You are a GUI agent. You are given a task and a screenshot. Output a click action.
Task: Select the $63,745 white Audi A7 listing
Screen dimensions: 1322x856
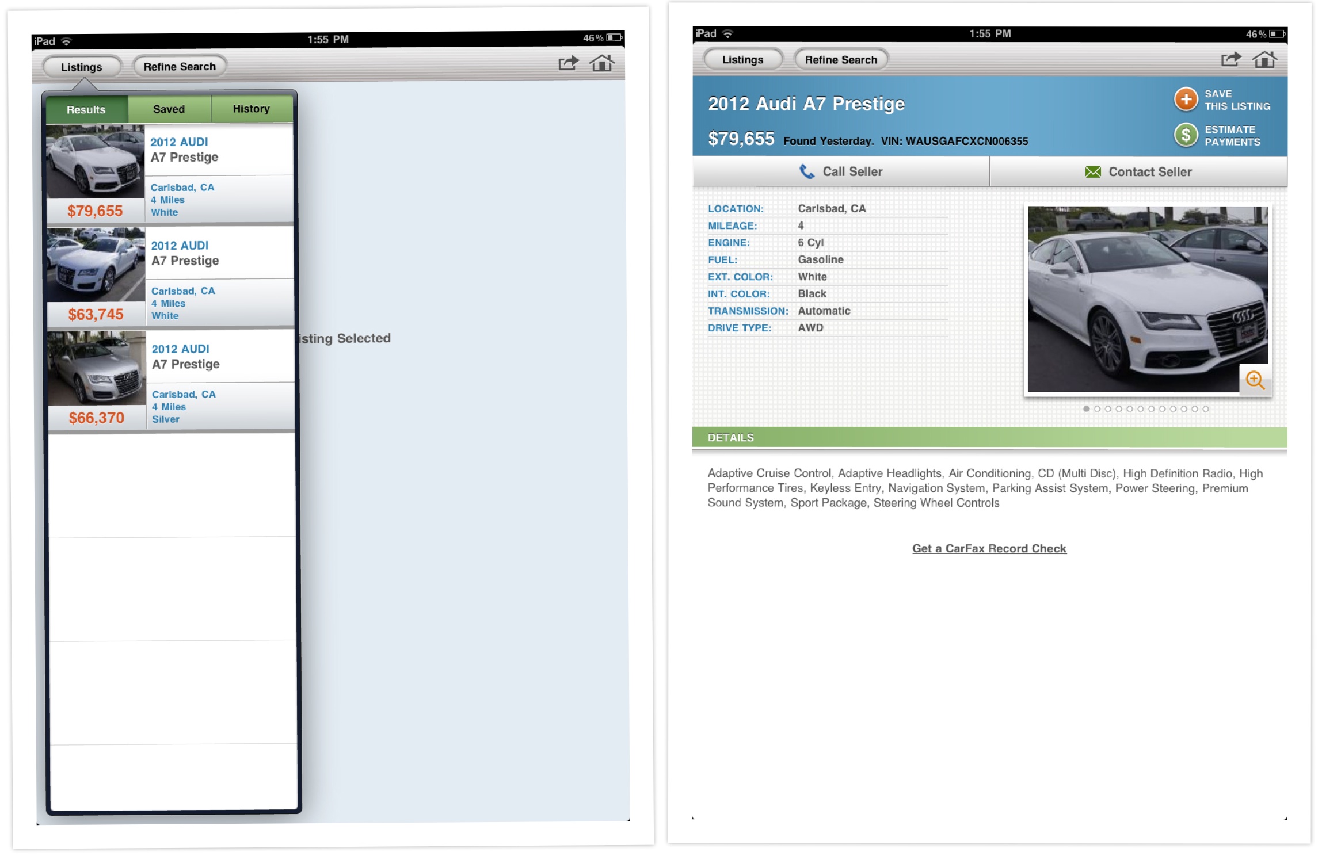pyautogui.click(x=173, y=276)
